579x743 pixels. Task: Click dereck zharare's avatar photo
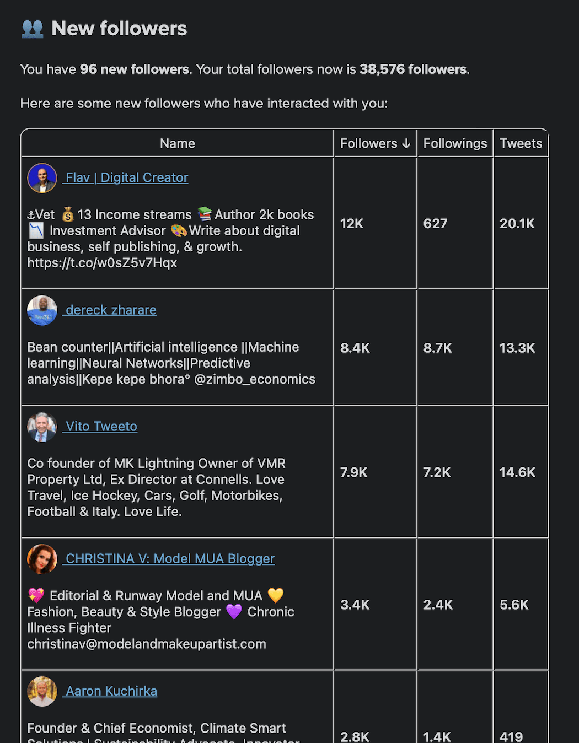(x=42, y=310)
